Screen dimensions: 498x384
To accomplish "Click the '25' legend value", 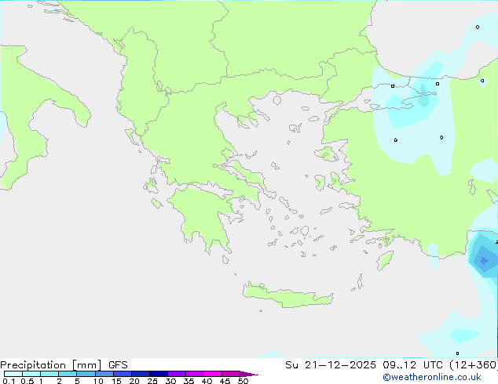I will 152,381.
